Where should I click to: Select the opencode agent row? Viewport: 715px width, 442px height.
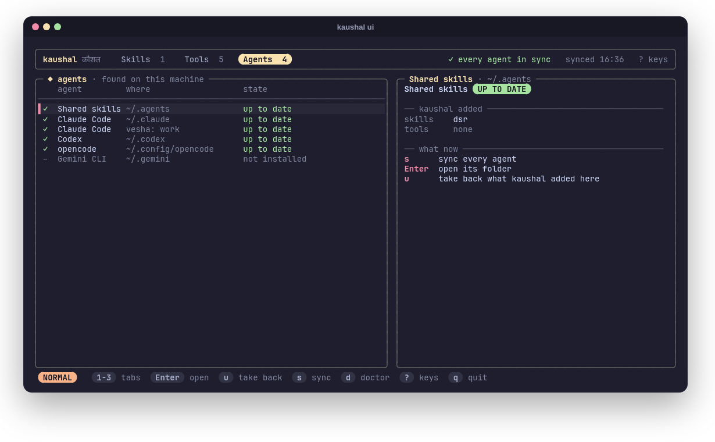coord(212,149)
